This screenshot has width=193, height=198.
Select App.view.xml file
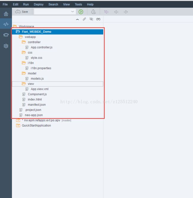click(39, 89)
